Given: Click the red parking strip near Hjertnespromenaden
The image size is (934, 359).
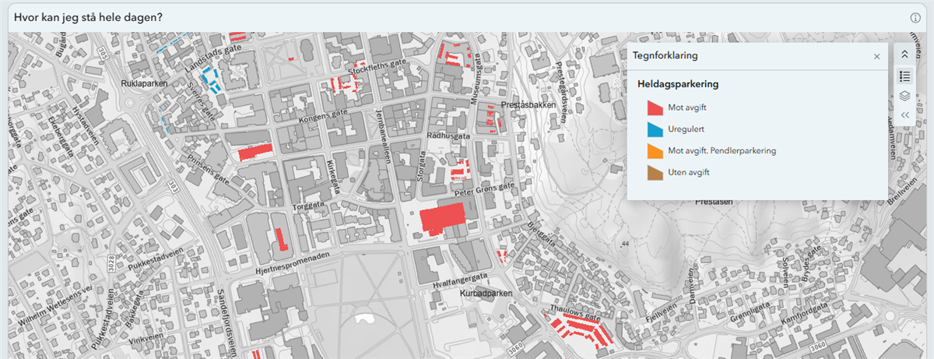Looking at the screenshot, I should coord(281,238).
